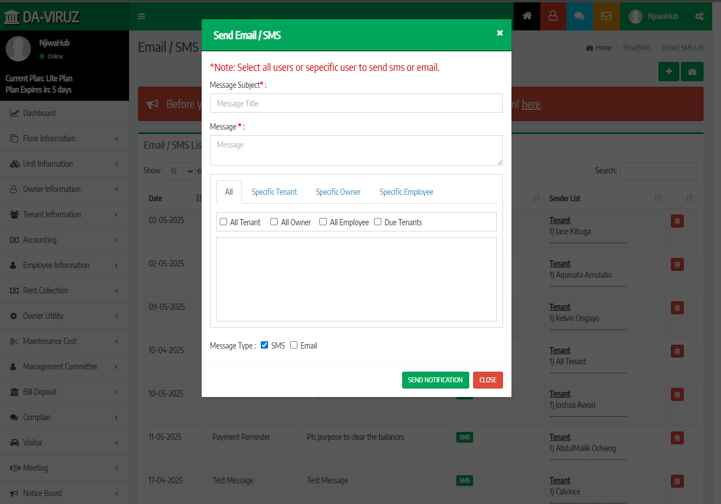Delete the Jane Kihuga message row
Screen dimensions: 721x504
[677, 221]
